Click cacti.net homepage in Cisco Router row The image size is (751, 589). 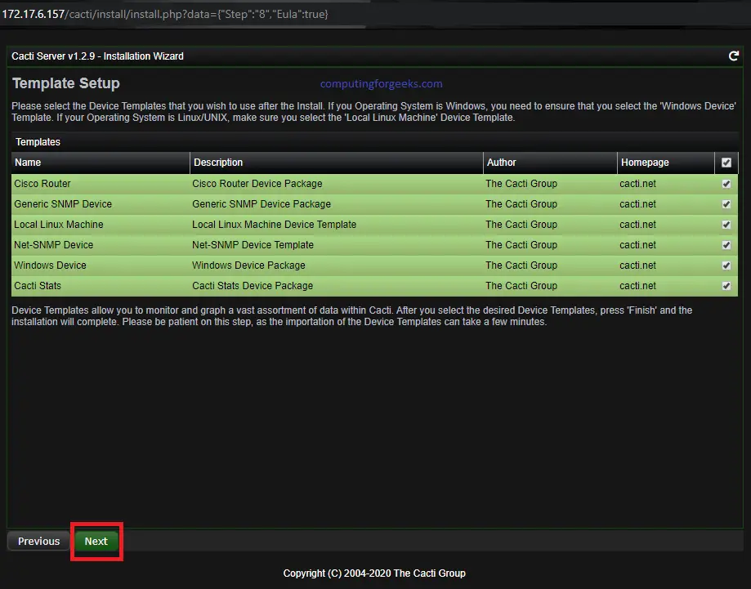coord(637,184)
